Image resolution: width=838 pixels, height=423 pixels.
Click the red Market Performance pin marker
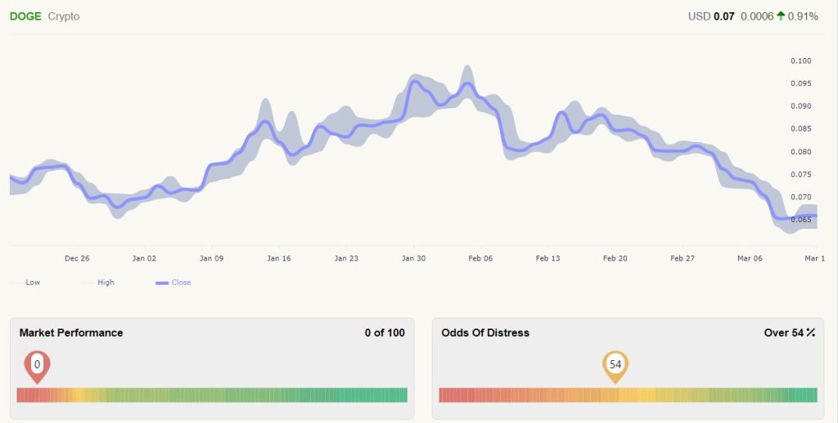37,366
